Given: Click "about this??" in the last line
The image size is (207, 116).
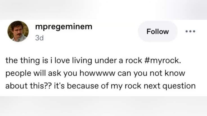Looking at the screenshot, I should coord(29,86).
